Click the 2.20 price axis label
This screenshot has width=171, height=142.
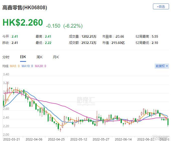point(6,126)
